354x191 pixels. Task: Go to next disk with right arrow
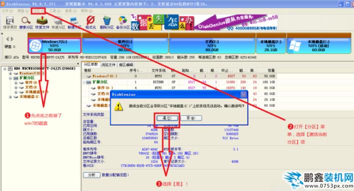click(12, 39)
